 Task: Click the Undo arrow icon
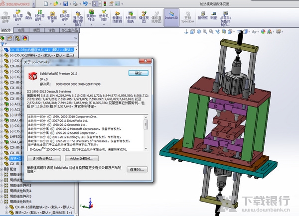click(85, 3)
